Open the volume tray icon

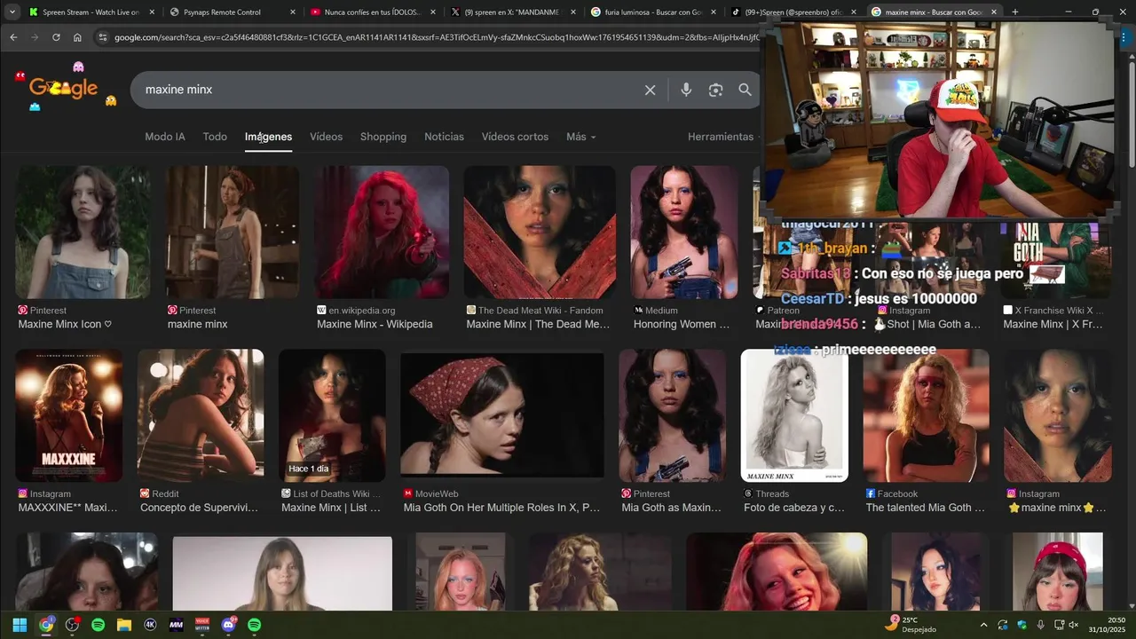click(1073, 625)
